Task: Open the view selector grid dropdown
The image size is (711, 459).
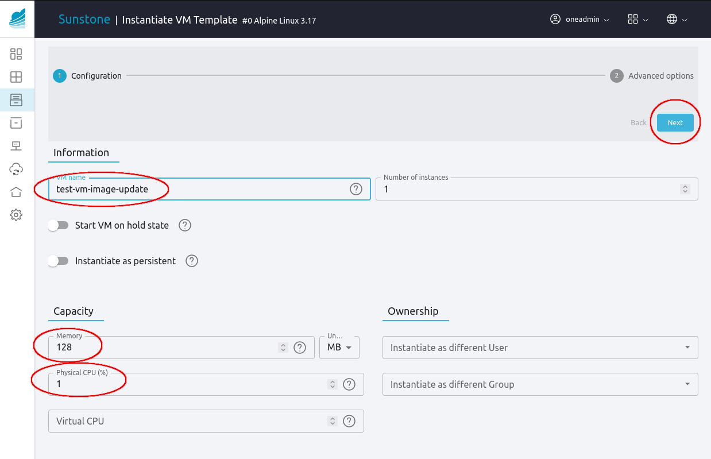Action: click(638, 19)
